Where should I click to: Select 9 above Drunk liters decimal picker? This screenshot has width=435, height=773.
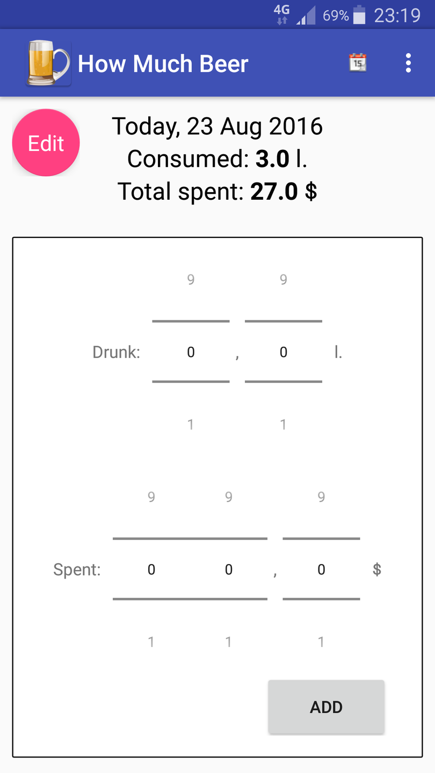(284, 279)
